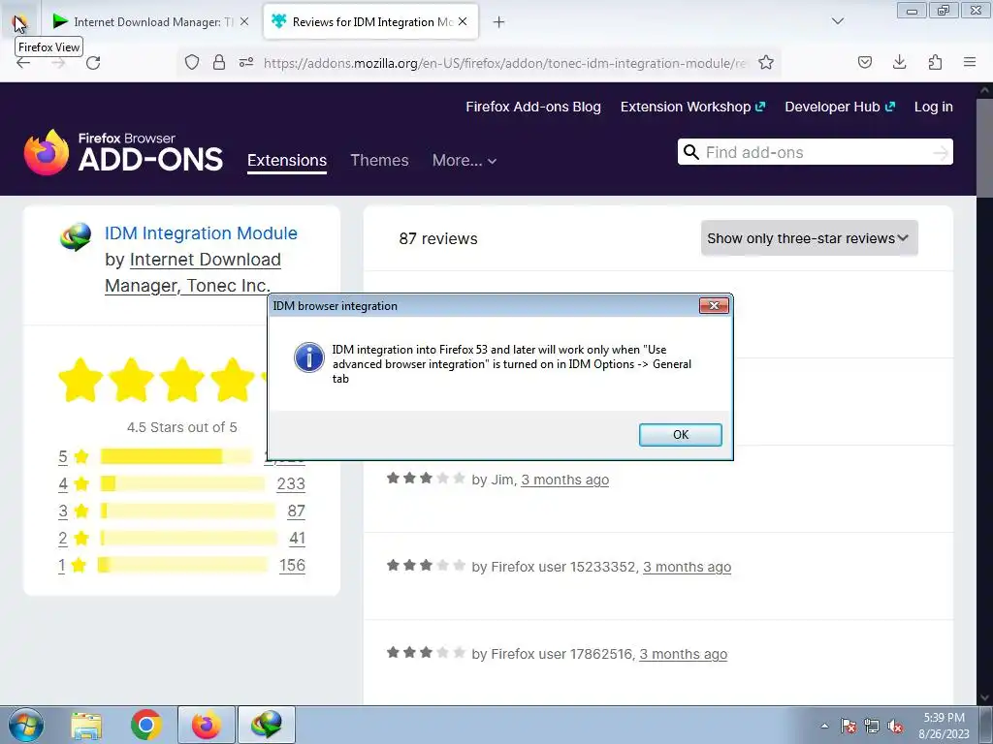Click three-star rating bar
Image resolution: width=993 pixels, height=744 pixels.
pos(187,511)
